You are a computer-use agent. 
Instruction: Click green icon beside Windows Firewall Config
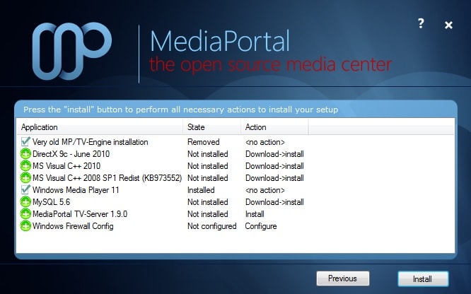tap(26, 226)
